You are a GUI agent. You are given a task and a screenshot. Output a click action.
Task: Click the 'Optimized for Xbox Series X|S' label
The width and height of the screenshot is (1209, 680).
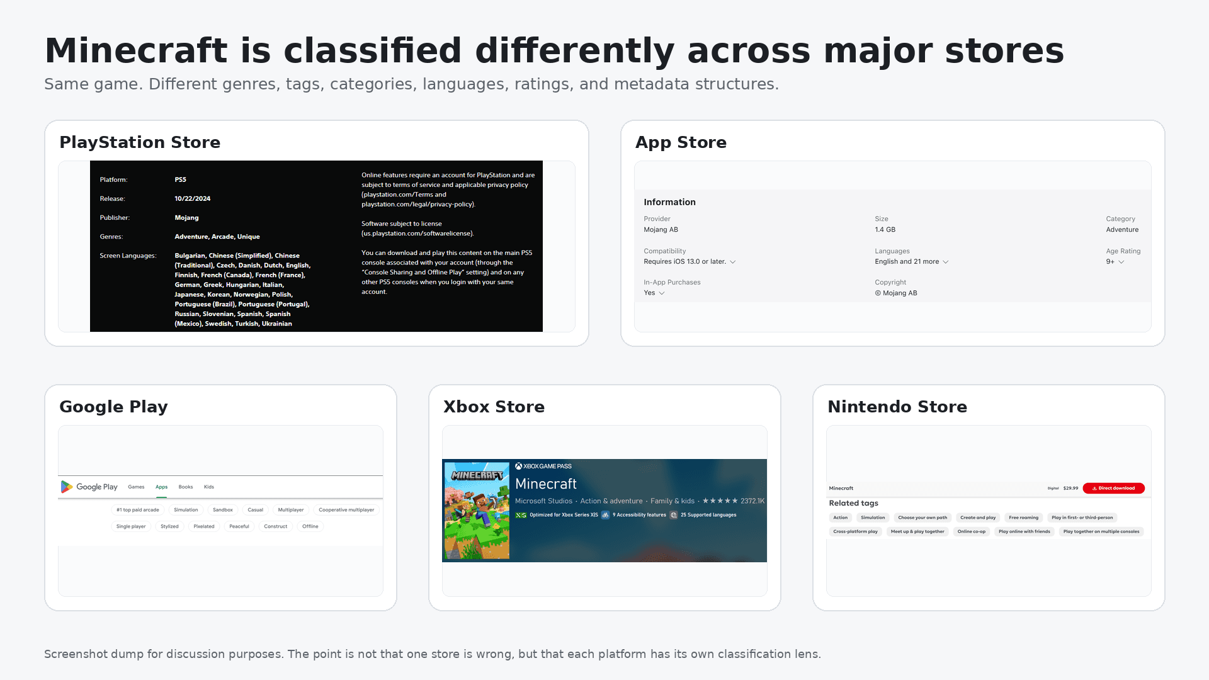click(564, 515)
